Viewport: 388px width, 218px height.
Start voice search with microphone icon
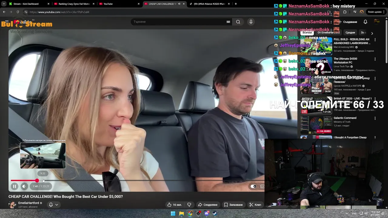(251, 22)
